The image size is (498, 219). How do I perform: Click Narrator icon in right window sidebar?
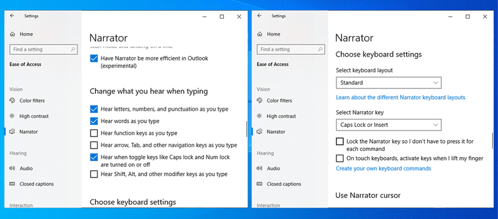pos(260,131)
